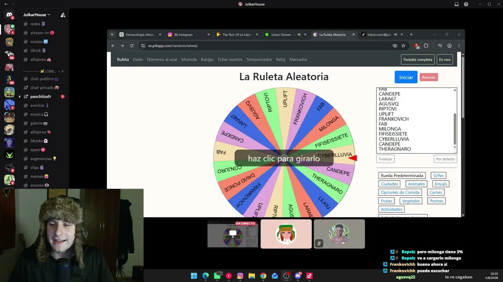
Task: Click the Discord inbox icon in title bar
Action: [x=457, y=4]
